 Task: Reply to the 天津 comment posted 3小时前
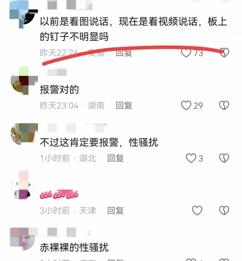(x=115, y=211)
